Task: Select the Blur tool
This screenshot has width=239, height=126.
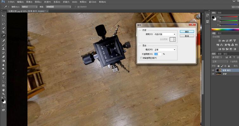Action: point(3,65)
